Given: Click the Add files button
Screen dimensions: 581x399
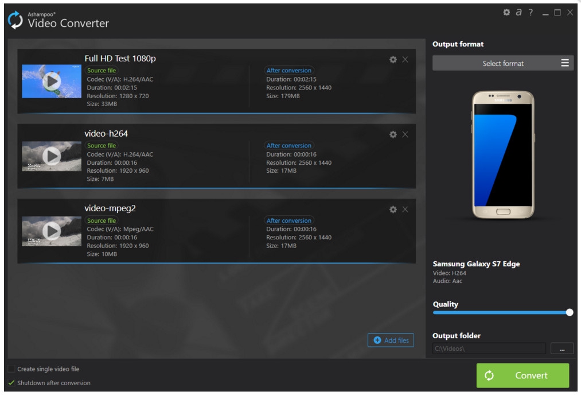Looking at the screenshot, I should coord(391,340).
